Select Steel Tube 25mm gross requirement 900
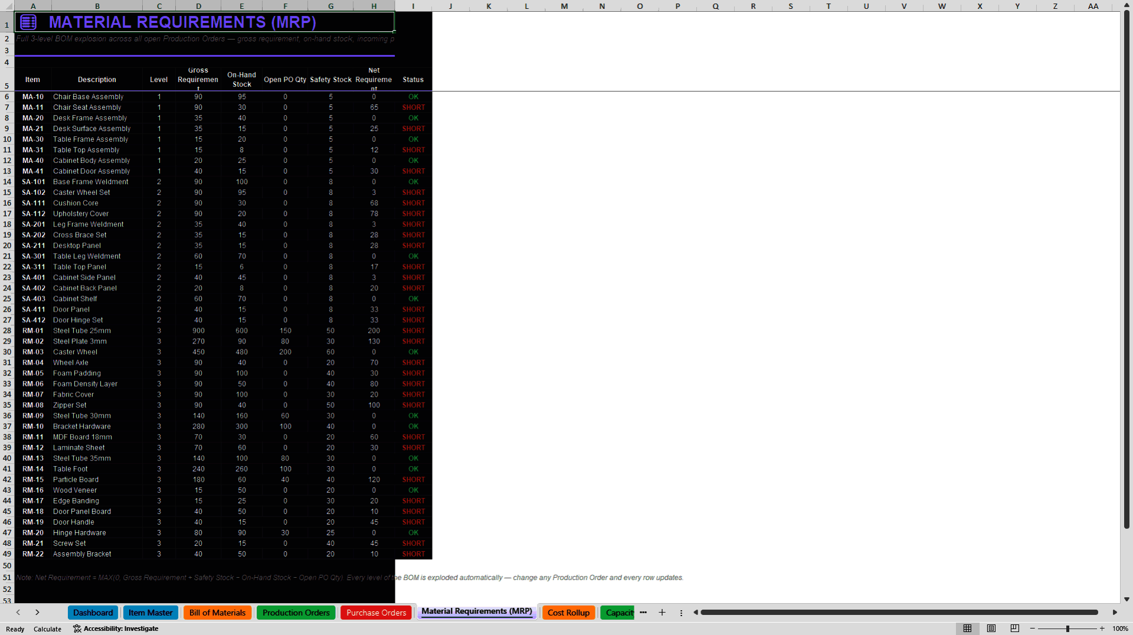The height and width of the screenshot is (635, 1133). (198, 330)
